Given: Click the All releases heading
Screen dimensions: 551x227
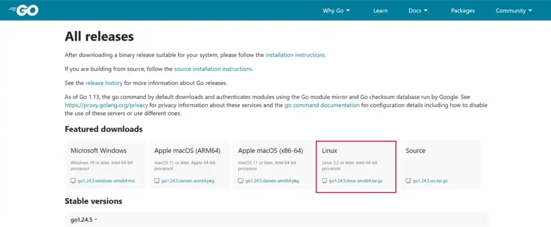Looking at the screenshot, I should point(99,37).
